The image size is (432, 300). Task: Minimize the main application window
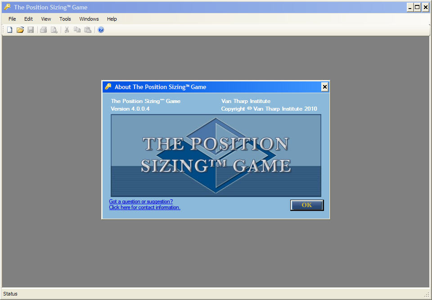pos(410,8)
